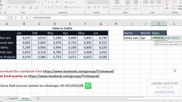
Task: Decrease the indent
Action: click(57, 7)
